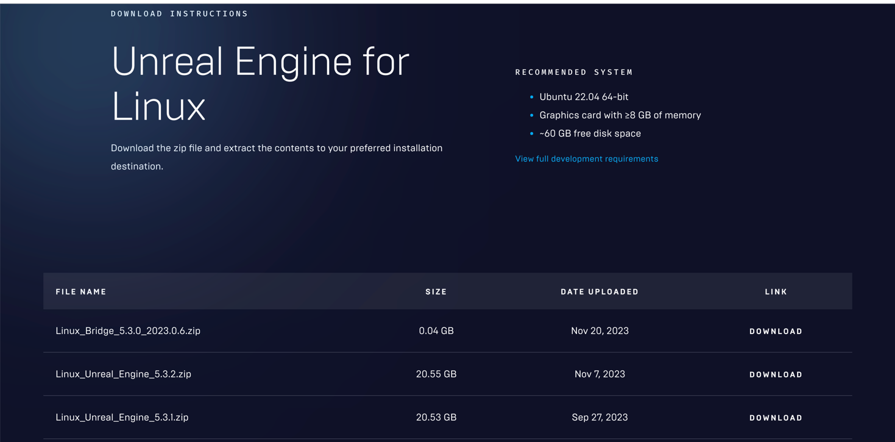Select the Nov 7, 2023 date
Image resolution: width=895 pixels, height=442 pixels.
point(600,374)
